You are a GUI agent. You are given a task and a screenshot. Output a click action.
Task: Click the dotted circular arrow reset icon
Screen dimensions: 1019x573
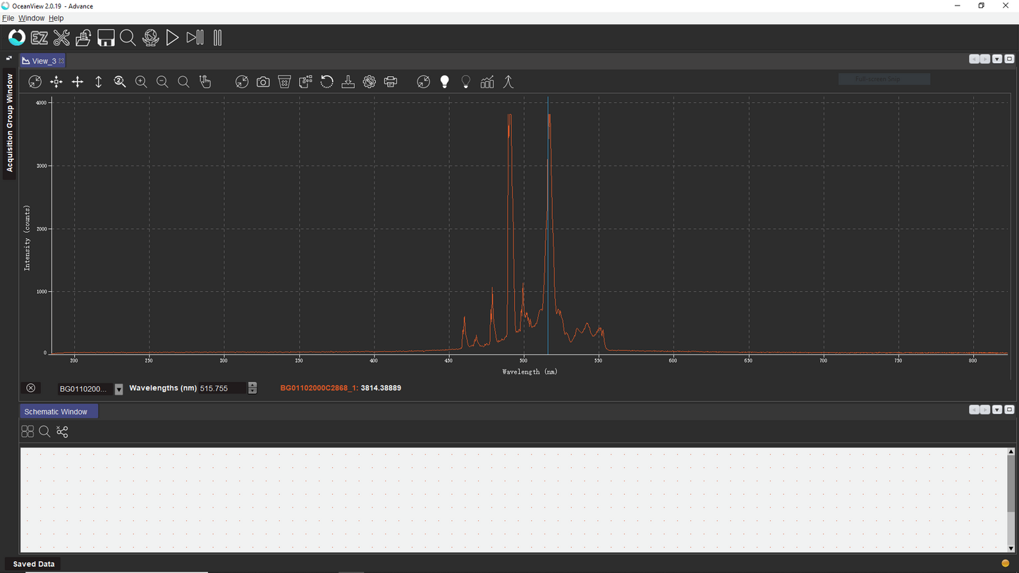pos(327,82)
